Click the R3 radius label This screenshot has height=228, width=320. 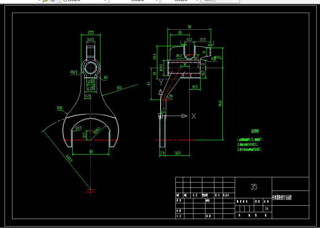click(106, 78)
